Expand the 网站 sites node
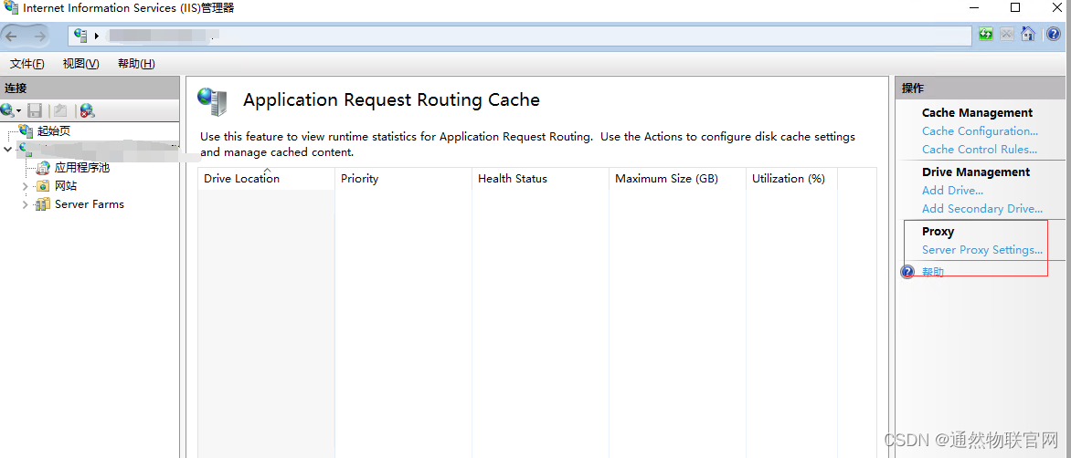Image resolution: width=1071 pixels, height=458 pixels. (26, 186)
